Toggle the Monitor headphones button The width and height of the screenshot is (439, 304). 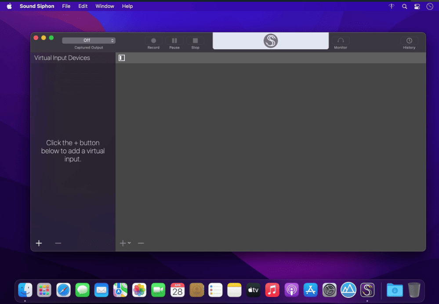[x=341, y=41]
